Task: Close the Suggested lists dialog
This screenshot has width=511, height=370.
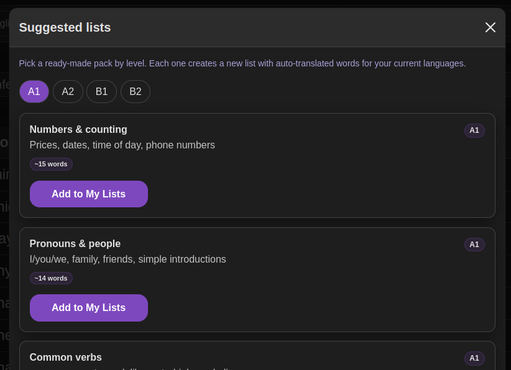Action: pyautogui.click(x=490, y=27)
